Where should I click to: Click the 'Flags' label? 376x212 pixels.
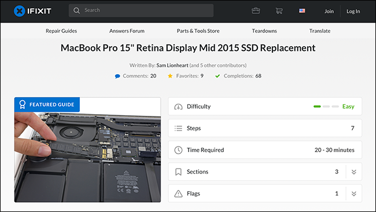pos(193,193)
